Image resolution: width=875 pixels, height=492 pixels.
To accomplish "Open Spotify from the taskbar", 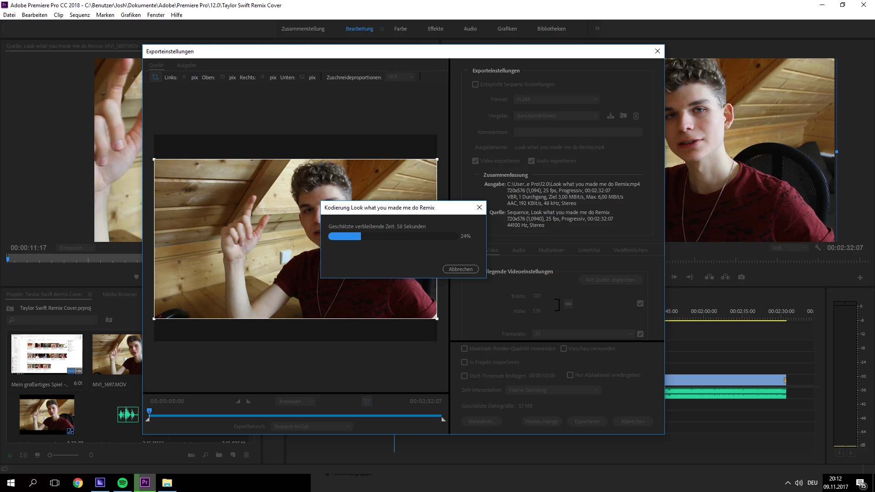I will pos(123,482).
